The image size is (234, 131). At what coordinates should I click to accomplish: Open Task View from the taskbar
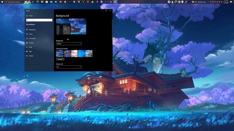click(x=33, y=2)
